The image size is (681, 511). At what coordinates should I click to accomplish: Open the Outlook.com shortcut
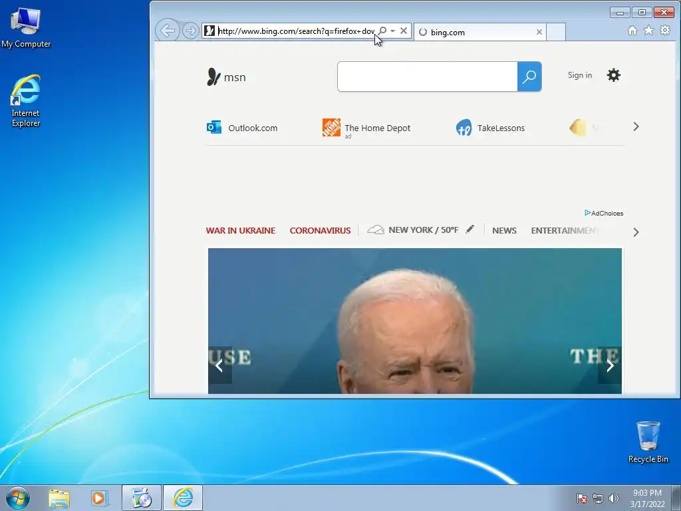point(242,128)
